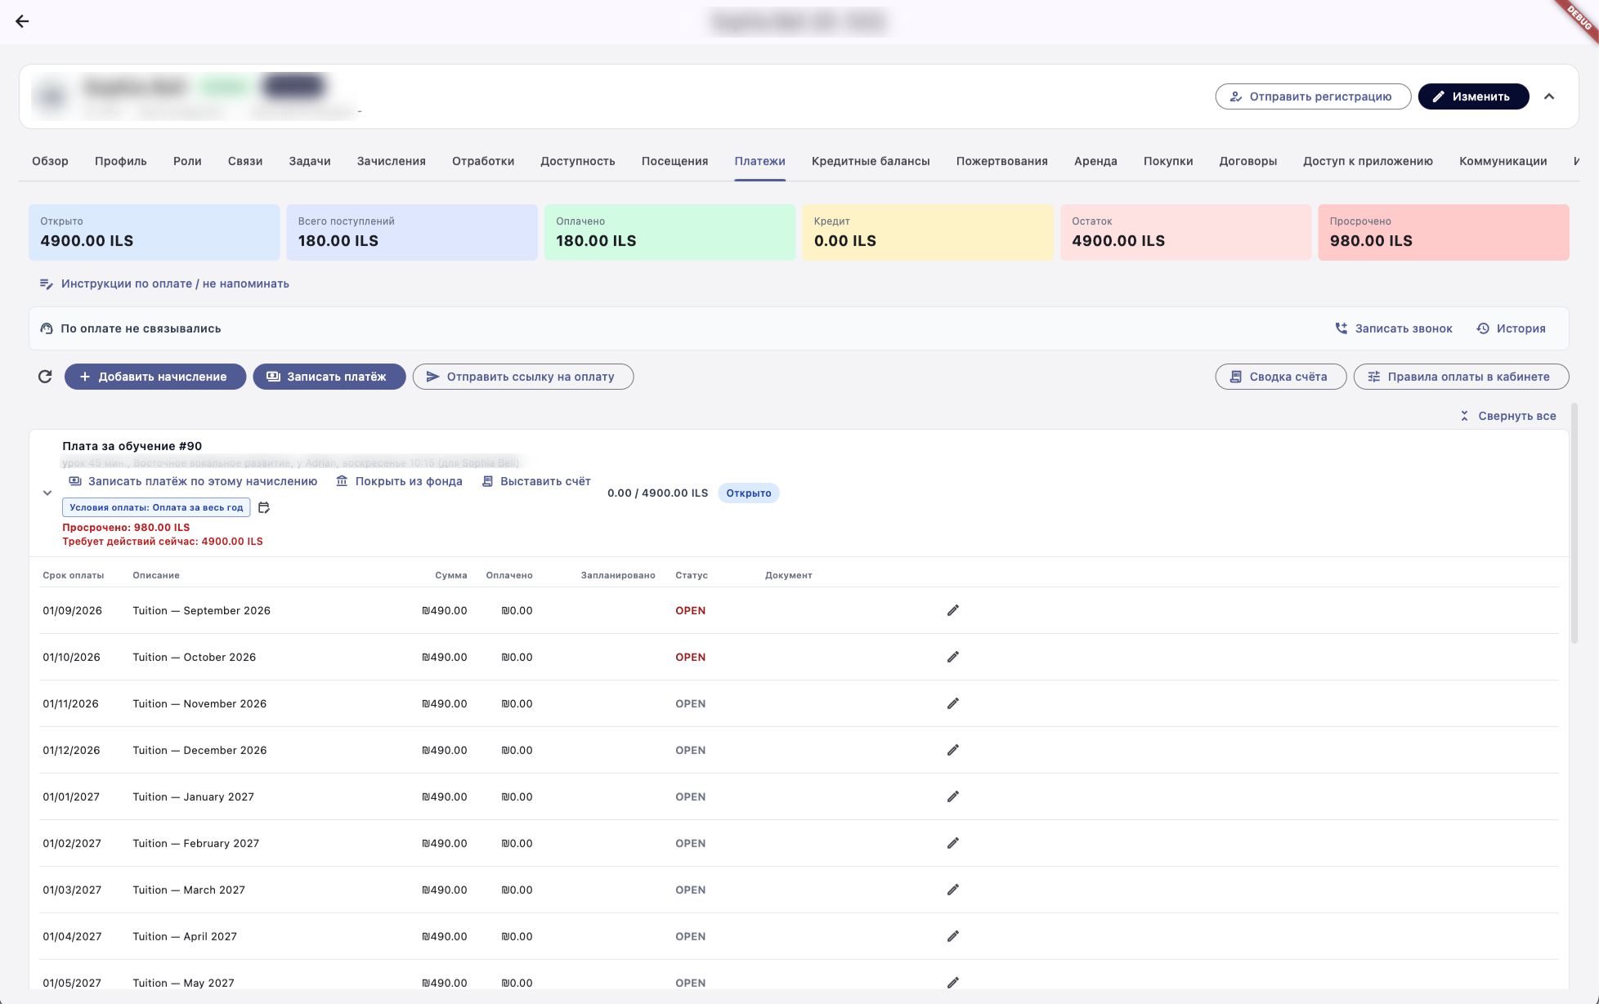Click Покрыть из фонда
Image resolution: width=1599 pixels, height=1004 pixels.
point(399,481)
